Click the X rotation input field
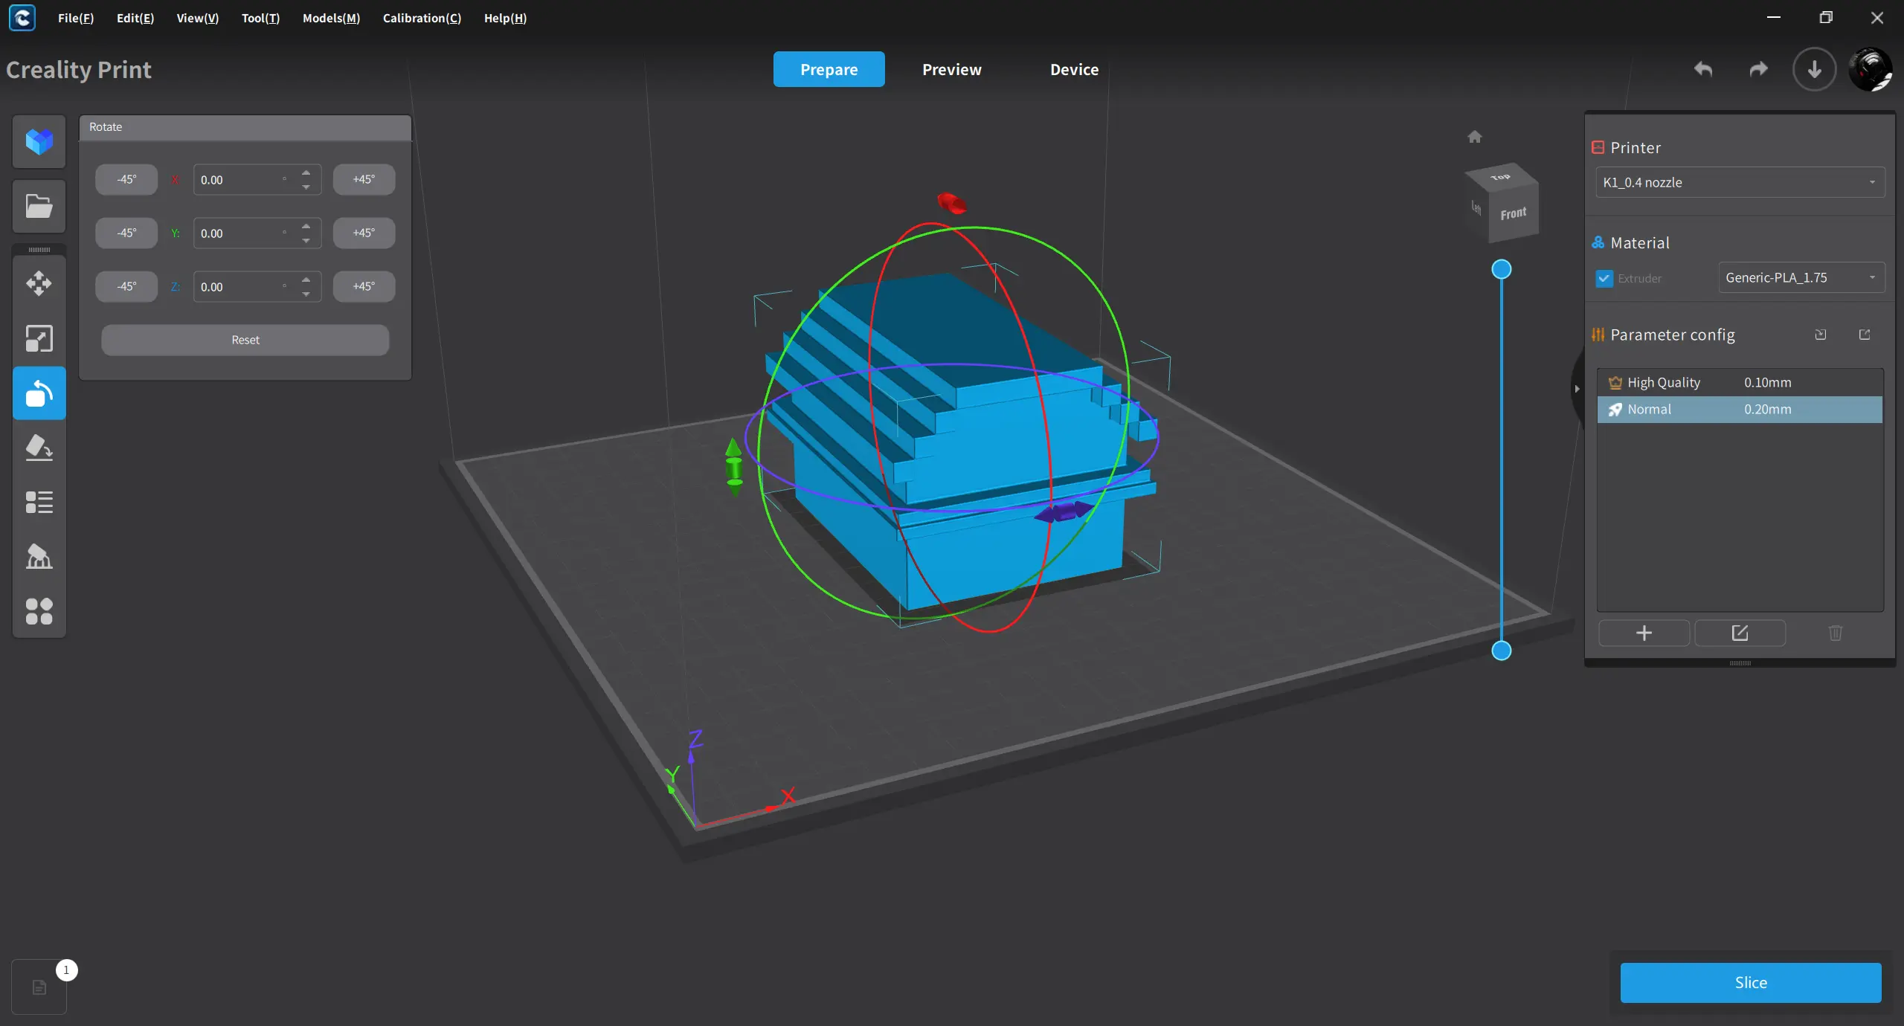The image size is (1904, 1026). coord(257,180)
